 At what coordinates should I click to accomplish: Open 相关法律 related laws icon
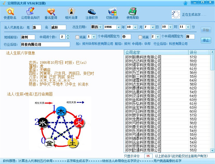tap(71, 13)
